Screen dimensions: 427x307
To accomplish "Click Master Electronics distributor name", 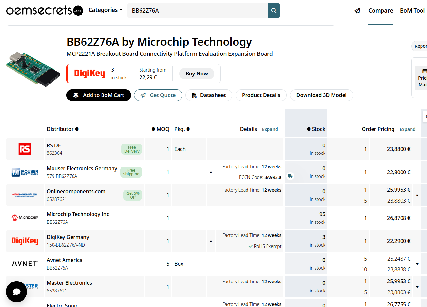I will 69,283.
